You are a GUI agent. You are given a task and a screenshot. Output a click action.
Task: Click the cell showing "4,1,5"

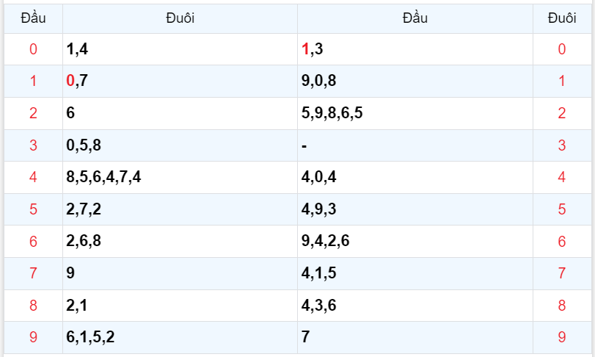319,273
